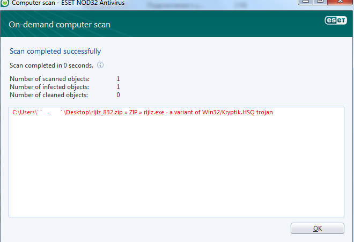Click the ESET NOD32 title bar icon
354x242 pixels.
coord(5,3)
